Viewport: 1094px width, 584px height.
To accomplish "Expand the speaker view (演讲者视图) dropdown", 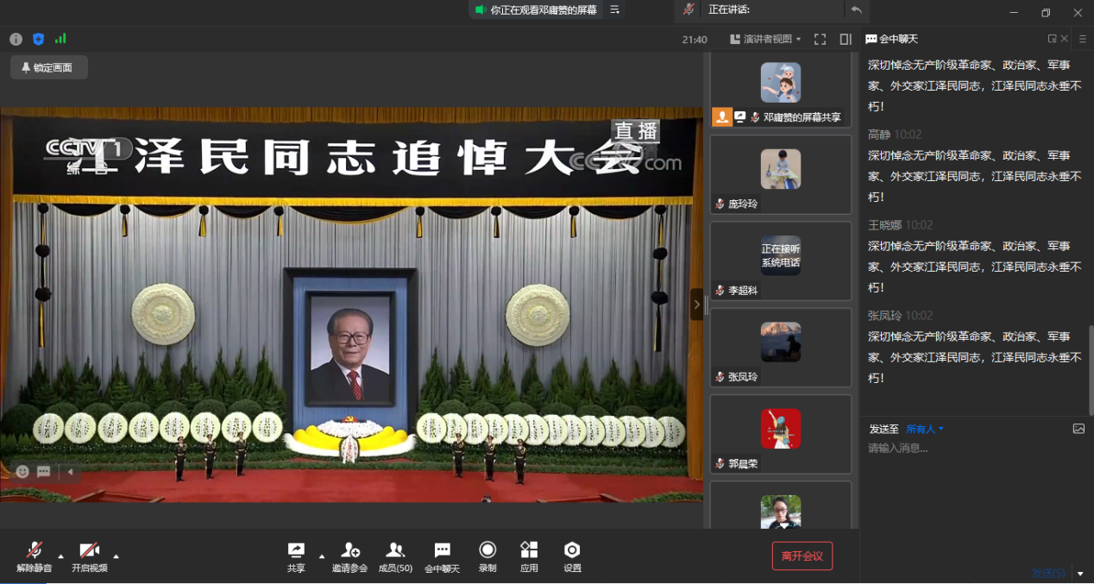I will (765, 39).
